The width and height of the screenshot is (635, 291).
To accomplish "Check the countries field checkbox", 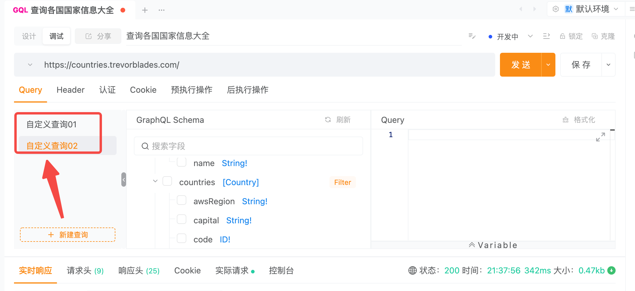I will point(167,181).
